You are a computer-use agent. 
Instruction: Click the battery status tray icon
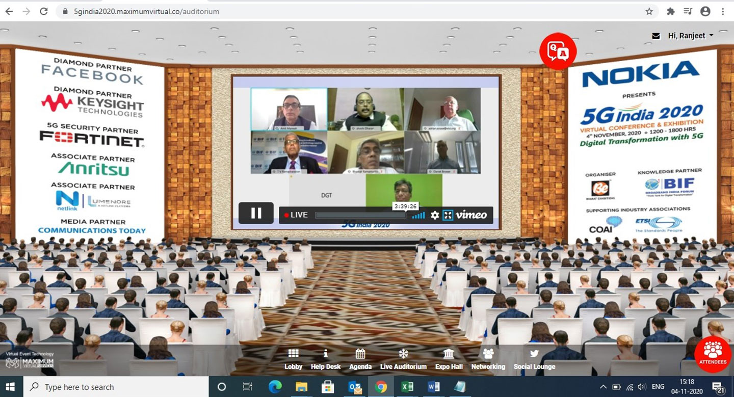click(617, 387)
